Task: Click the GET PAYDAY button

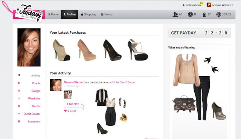Action: [x=183, y=33]
